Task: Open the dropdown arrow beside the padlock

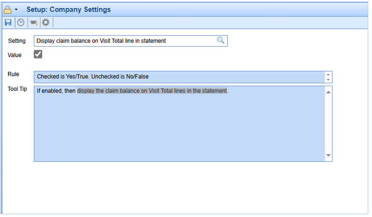Action: [x=16, y=10]
